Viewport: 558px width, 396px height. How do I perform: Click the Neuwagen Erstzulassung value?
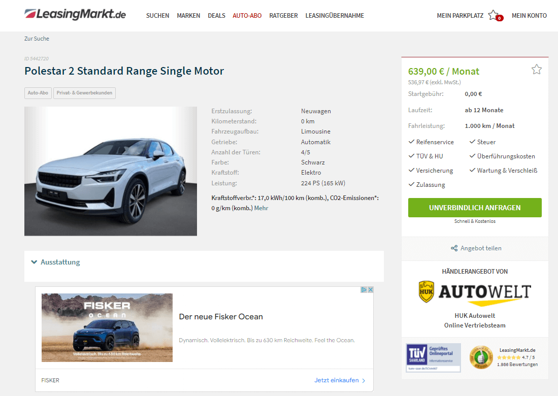316,111
